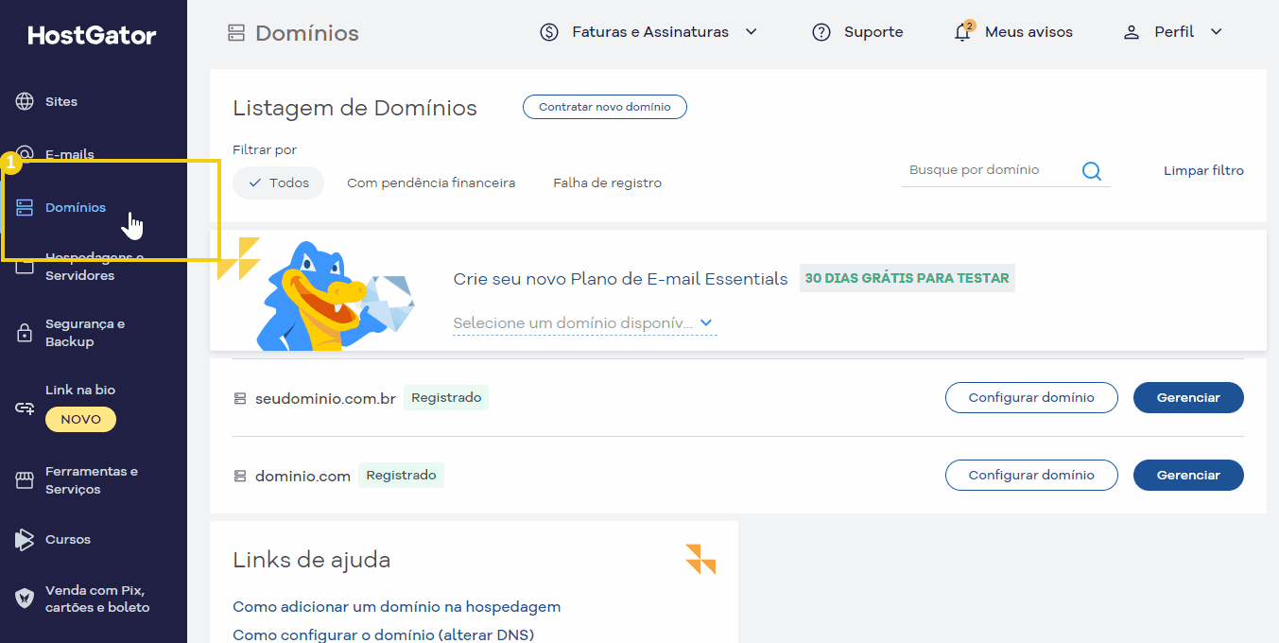Open Como adicionar um domínio na hospedagem

397,607
